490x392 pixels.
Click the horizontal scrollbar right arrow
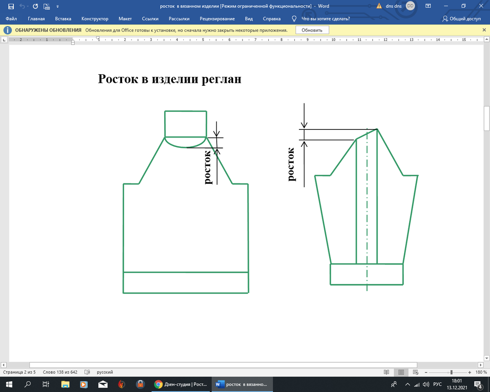pos(480,365)
